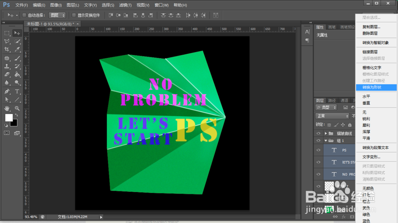Hide the NO PRO text layer
The width and height of the screenshot is (398, 223).
[318, 174]
